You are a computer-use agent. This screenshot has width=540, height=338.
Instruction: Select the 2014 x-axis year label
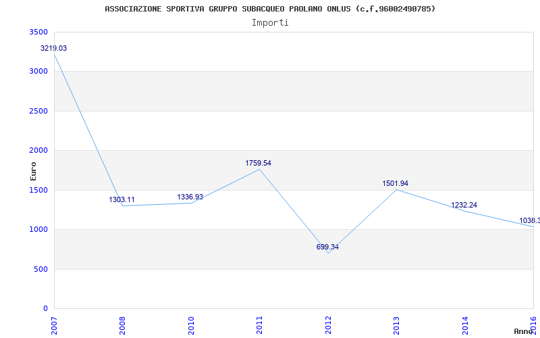[464, 326]
